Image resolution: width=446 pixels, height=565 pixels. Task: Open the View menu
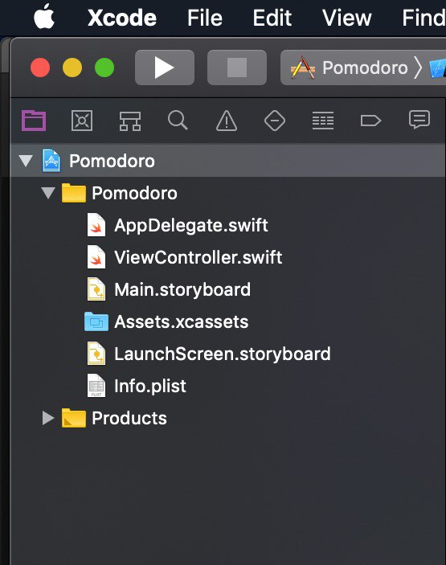click(x=346, y=18)
